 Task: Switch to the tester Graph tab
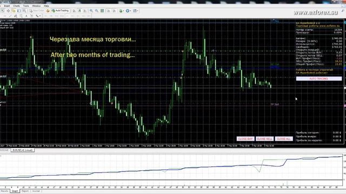pyautogui.click(x=15, y=191)
